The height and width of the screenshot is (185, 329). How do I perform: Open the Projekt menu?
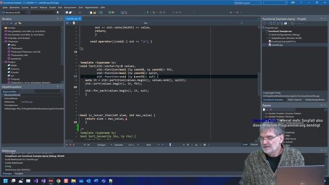pos(52,7)
